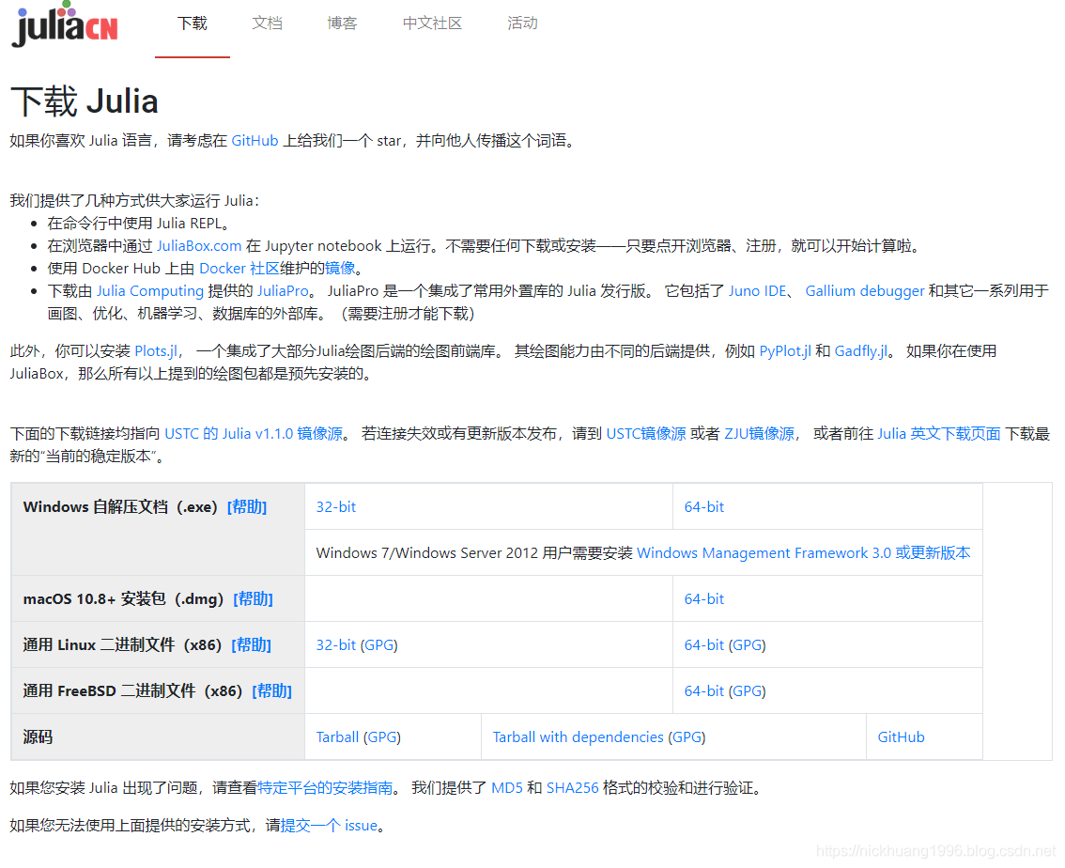The image size is (1065, 868).
Task: Open the PyPlot.jl link
Action: pyautogui.click(x=785, y=351)
